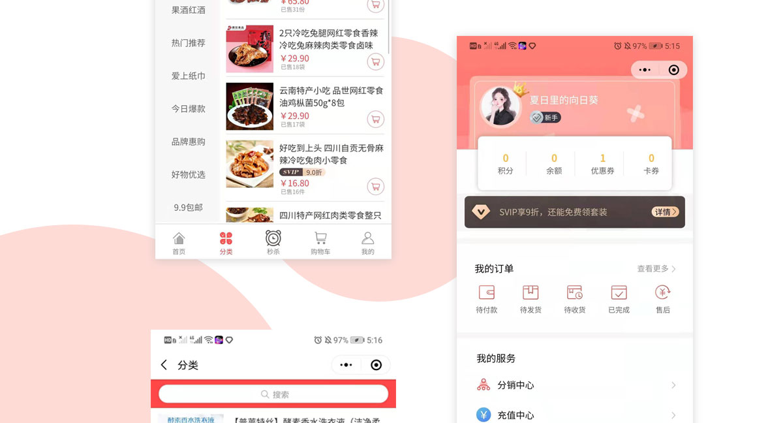The width and height of the screenshot is (783, 423).
Task: Select 品牌惠购 in the category sidebar
Action: [x=189, y=142]
